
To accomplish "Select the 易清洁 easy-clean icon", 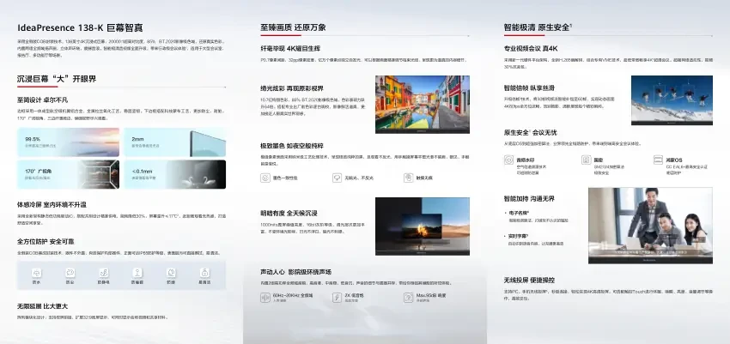I will pyautogui.click(x=204, y=273).
